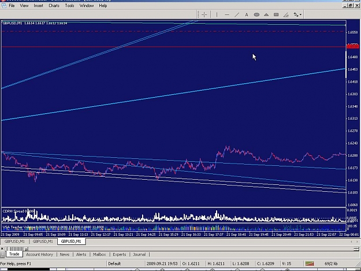Click the H: 1.6211 high price field

(216, 263)
